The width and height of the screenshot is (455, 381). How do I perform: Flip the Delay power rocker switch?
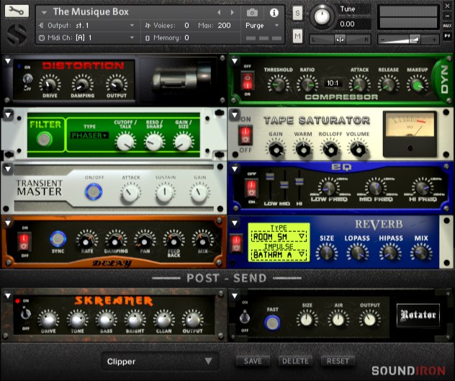pyautogui.click(x=24, y=242)
